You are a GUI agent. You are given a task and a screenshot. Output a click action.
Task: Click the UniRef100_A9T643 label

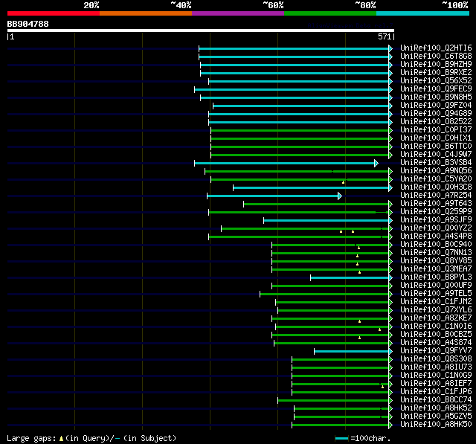coord(436,204)
